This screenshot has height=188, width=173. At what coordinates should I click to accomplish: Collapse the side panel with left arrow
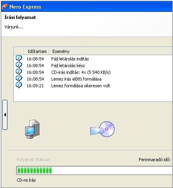5,115
